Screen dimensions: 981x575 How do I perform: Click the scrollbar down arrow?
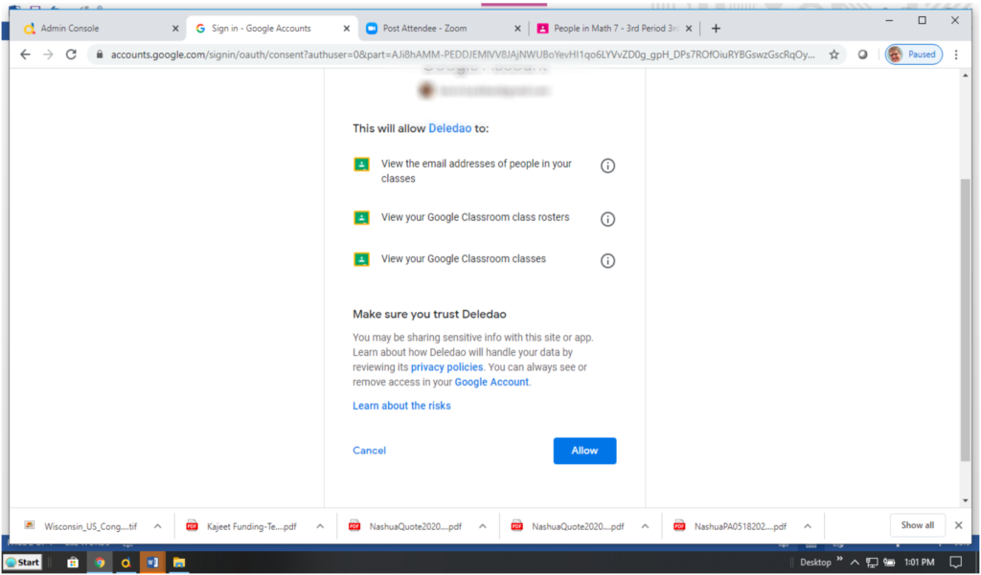966,501
